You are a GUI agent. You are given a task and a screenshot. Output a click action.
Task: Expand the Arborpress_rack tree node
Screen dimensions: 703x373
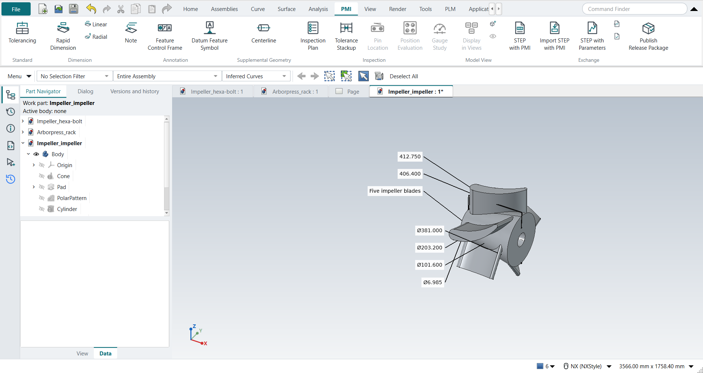(23, 132)
